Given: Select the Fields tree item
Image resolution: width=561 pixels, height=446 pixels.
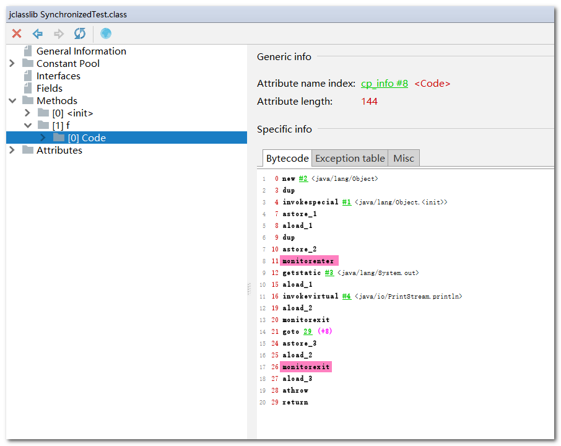Looking at the screenshot, I should pos(50,89).
